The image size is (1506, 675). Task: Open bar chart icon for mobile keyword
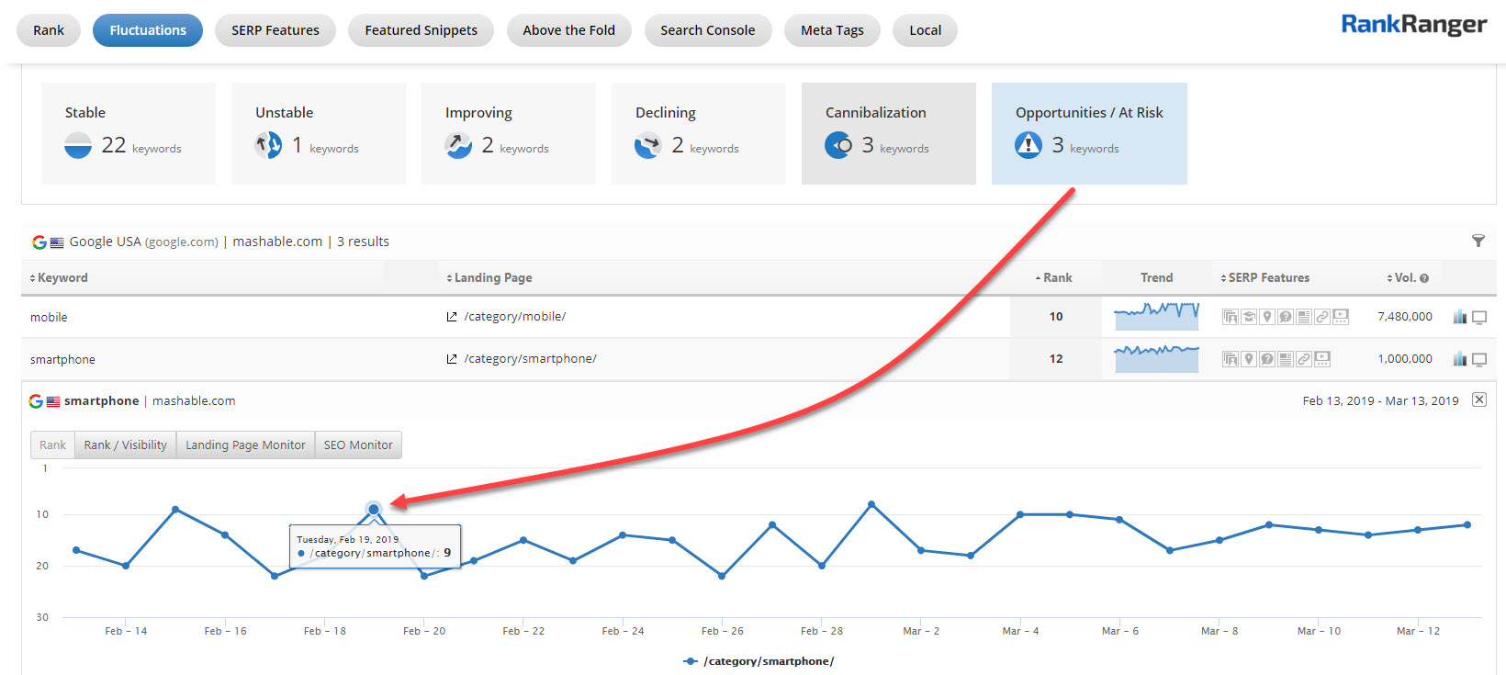pos(1459,317)
